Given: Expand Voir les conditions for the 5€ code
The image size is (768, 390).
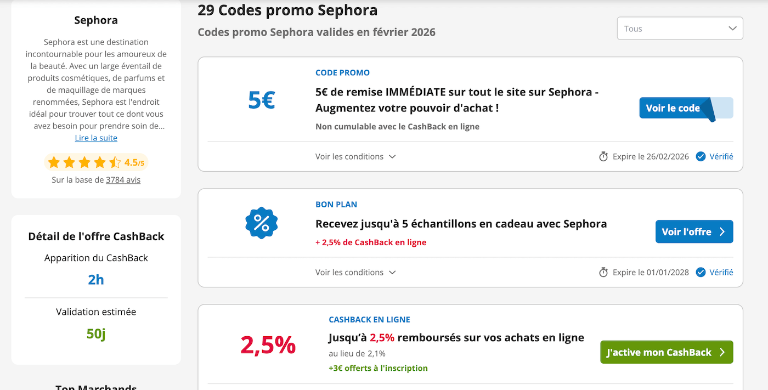Looking at the screenshot, I should (x=355, y=156).
